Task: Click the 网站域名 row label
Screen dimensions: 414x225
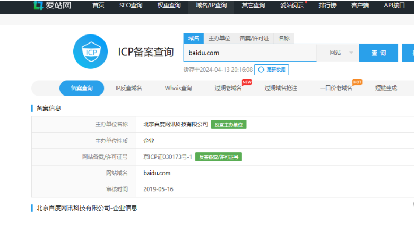Action: [x=117, y=173]
